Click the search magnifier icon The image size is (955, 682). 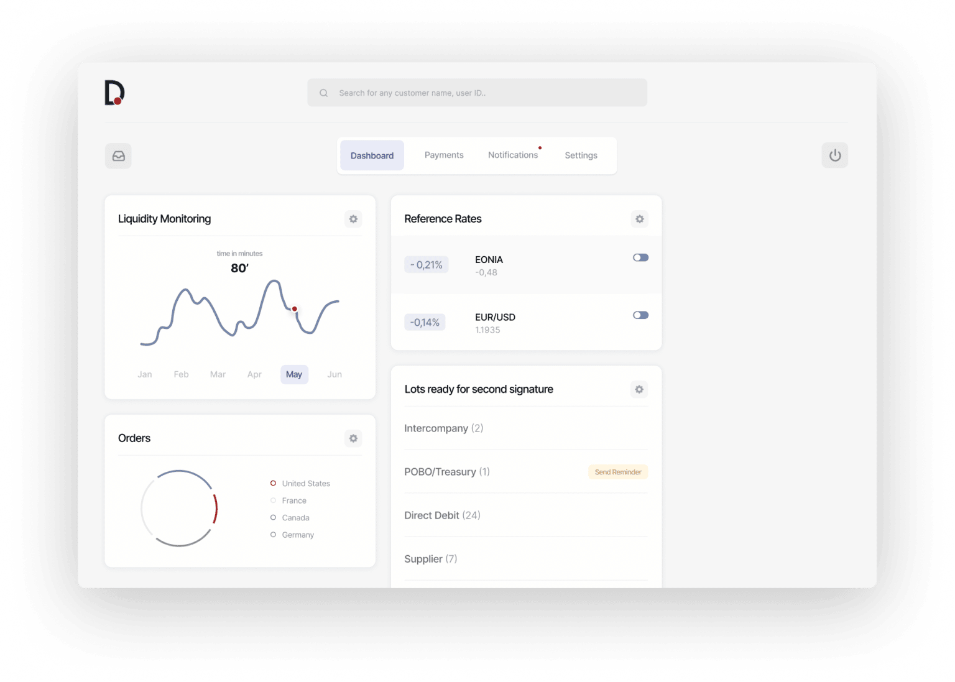[323, 93]
